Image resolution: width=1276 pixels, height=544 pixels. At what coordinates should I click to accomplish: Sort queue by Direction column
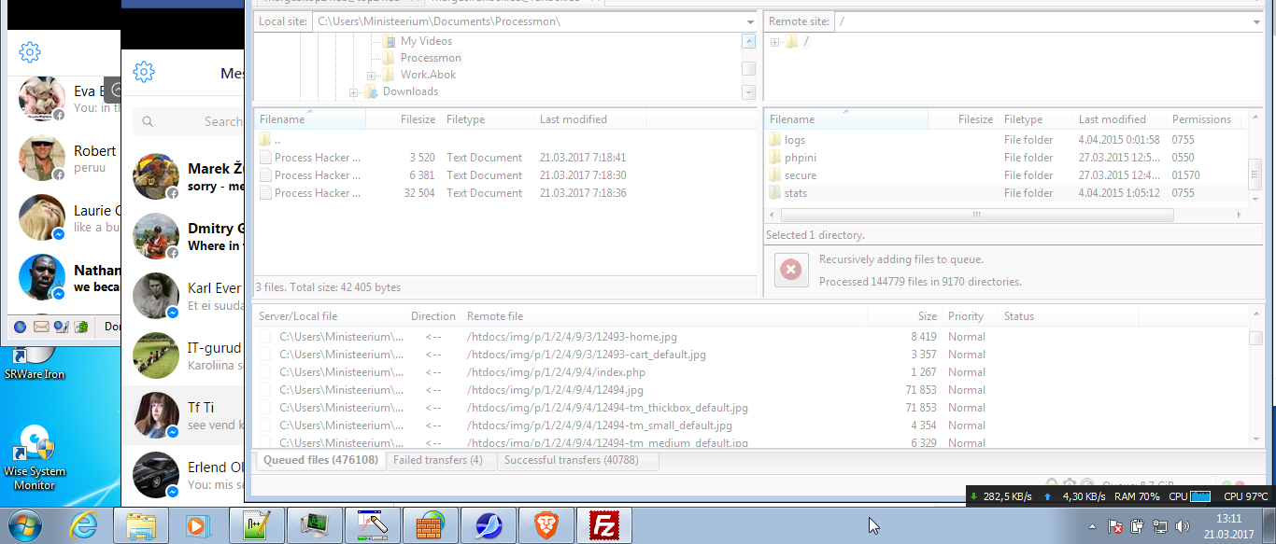[433, 316]
